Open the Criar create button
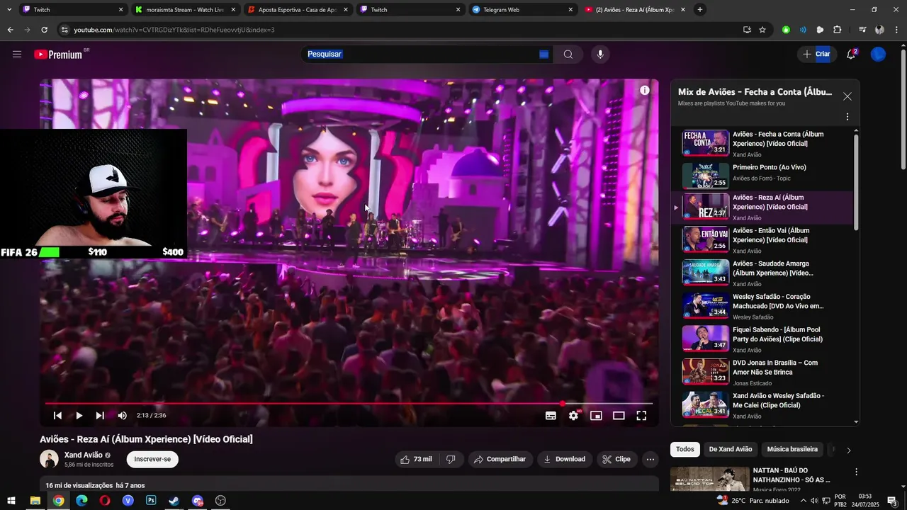 pyautogui.click(x=816, y=55)
